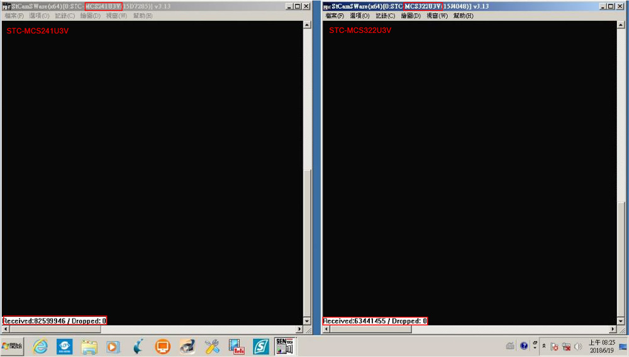Open the file explorer folder icon

point(89,346)
